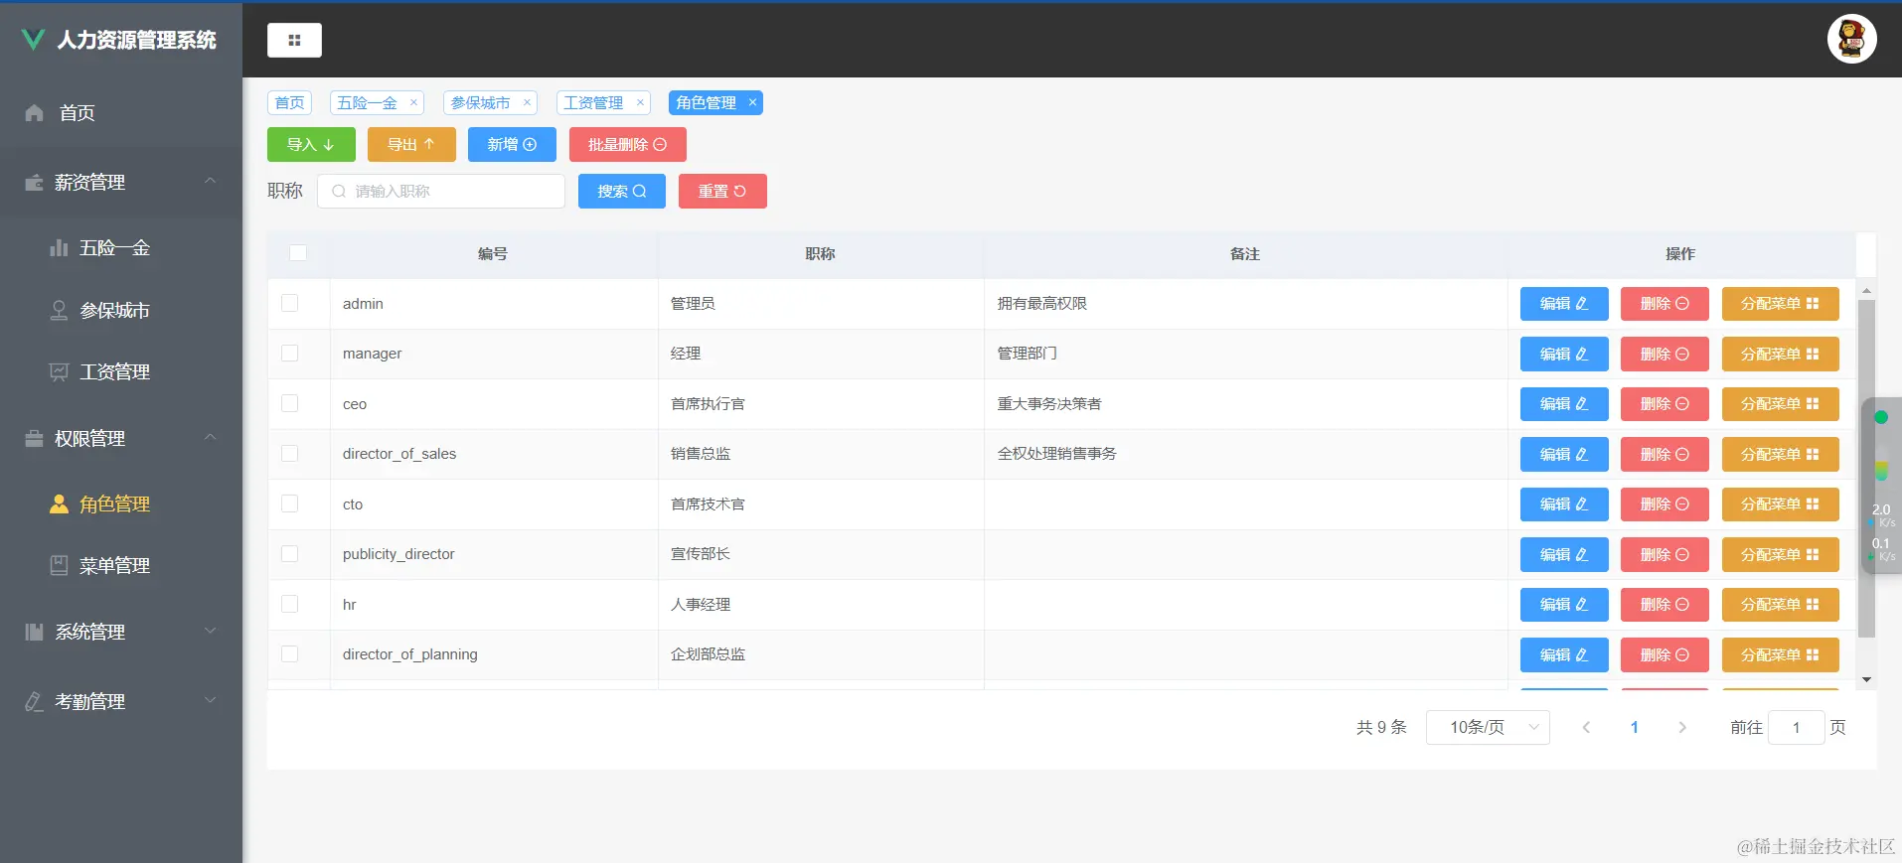The image size is (1902, 863).
Task: Click the search icon in the 职称 field
Action: click(x=339, y=191)
